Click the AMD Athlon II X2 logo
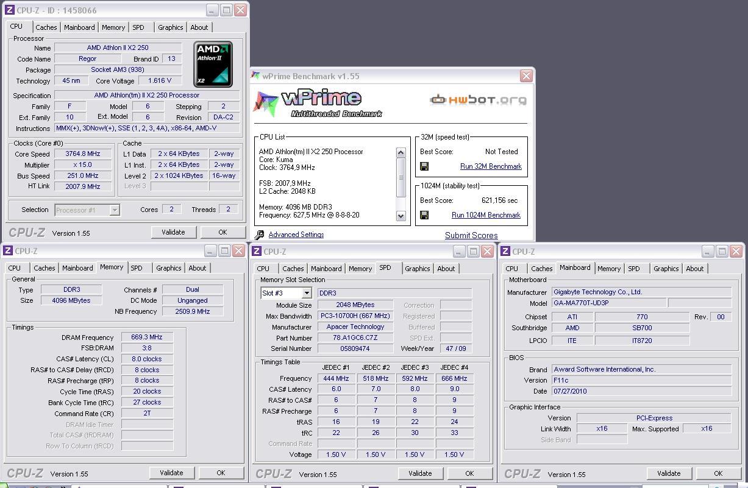This screenshot has height=488, width=748. coord(213,65)
